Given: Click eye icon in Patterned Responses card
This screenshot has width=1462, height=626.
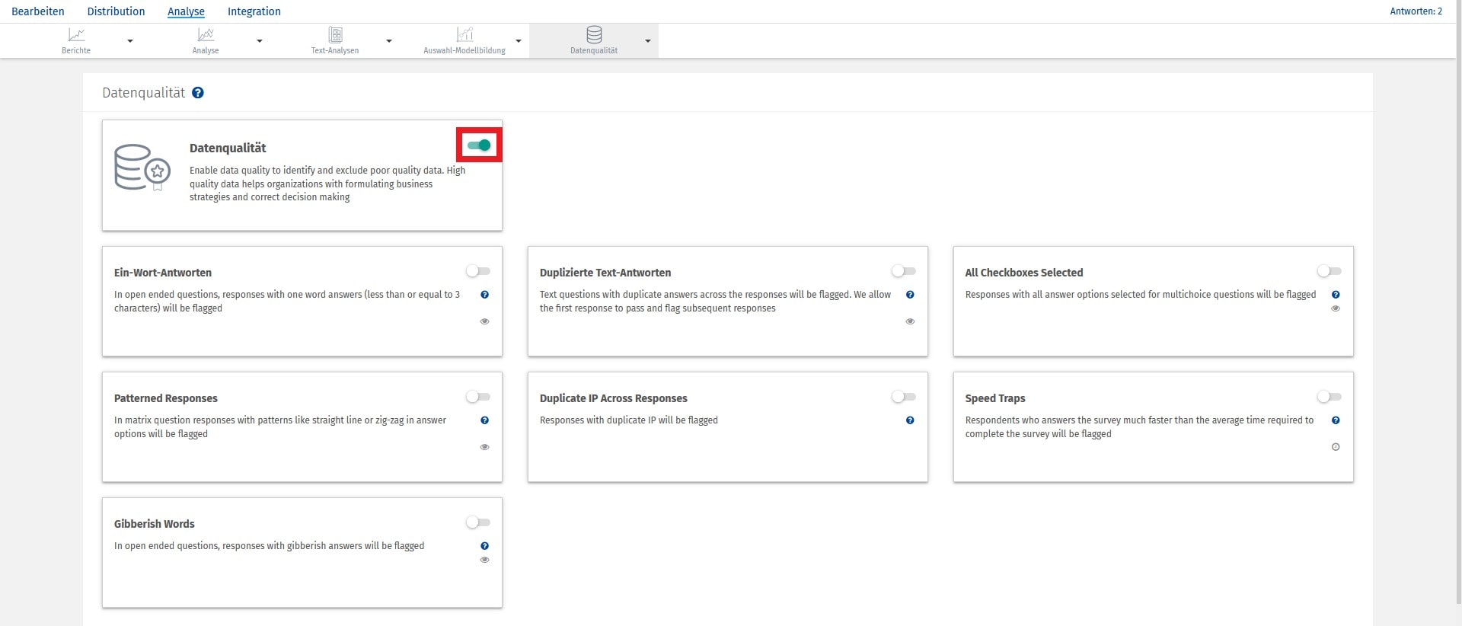Looking at the screenshot, I should 484,447.
